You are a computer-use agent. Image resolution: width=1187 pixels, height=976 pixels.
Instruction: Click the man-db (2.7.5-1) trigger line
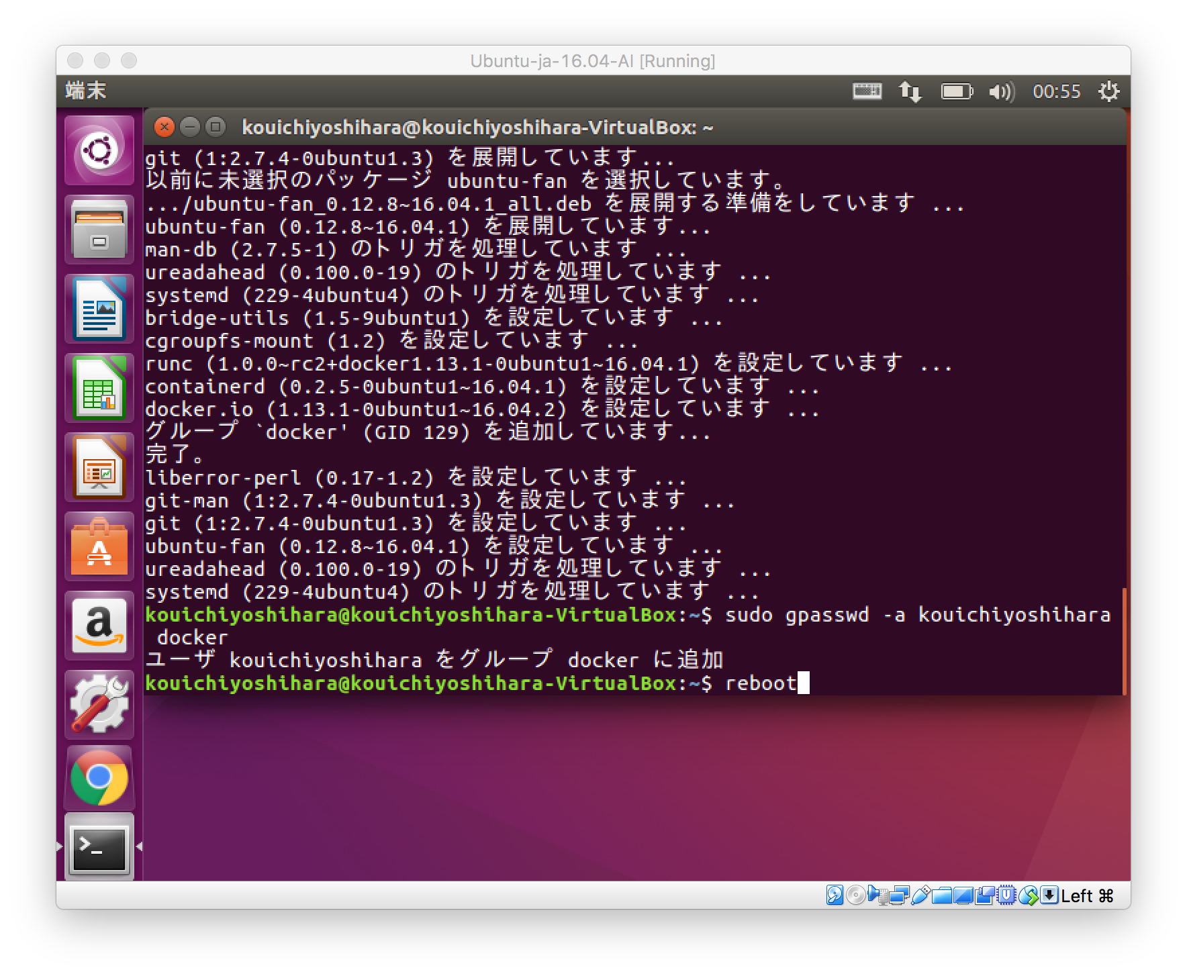tap(416, 249)
